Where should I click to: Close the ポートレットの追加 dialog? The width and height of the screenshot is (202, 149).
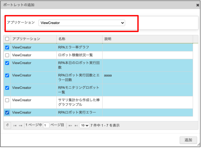pyautogui.click(x=197, y=5)
